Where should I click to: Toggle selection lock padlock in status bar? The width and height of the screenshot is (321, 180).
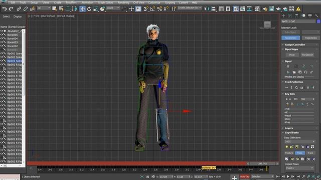tap(147, 176)
